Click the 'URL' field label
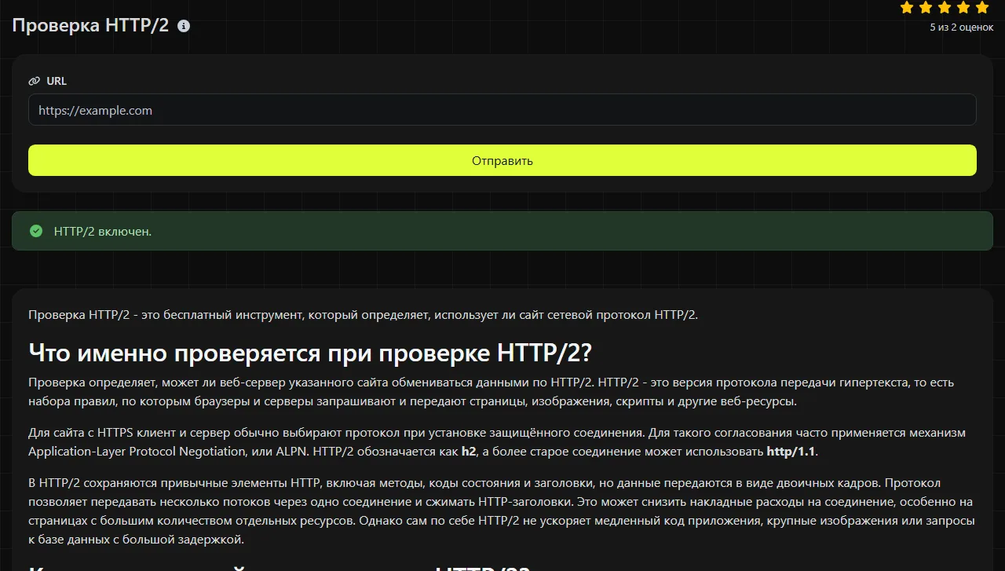This screenshot has width=1005, height=571. [x=57, y=81]
